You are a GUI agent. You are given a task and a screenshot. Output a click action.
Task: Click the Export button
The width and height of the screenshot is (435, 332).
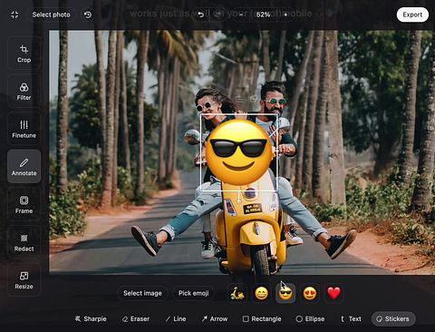tap(412, 15)
